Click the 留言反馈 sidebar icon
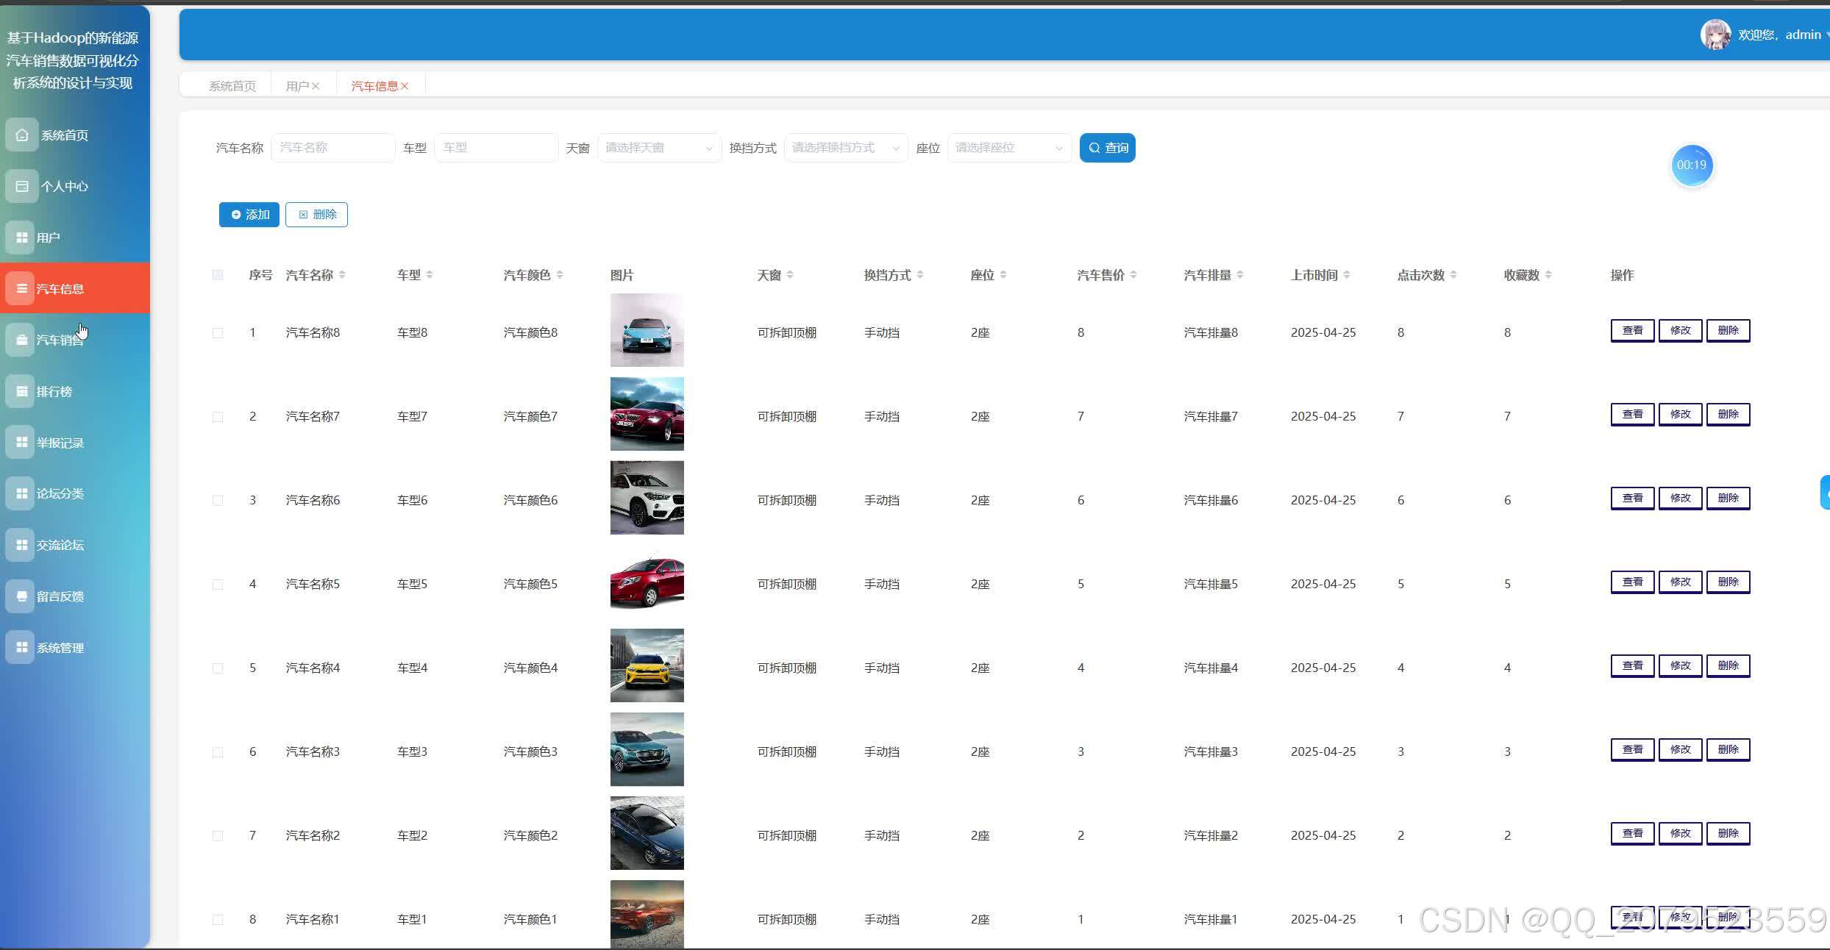 click(22, 596)
